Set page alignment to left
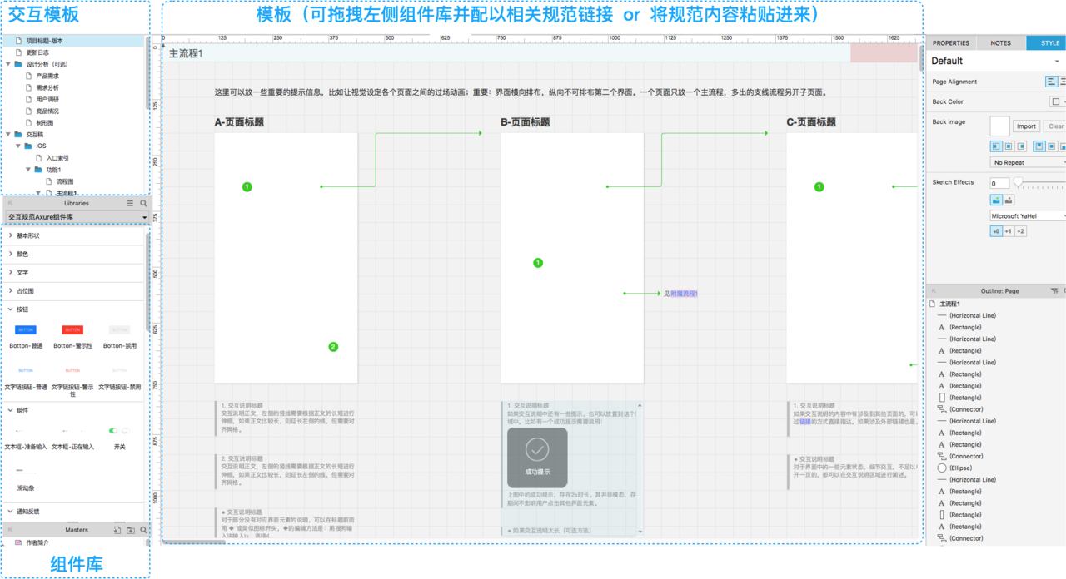This screenshot has width=1066, height=579. tap(1052, 82)
